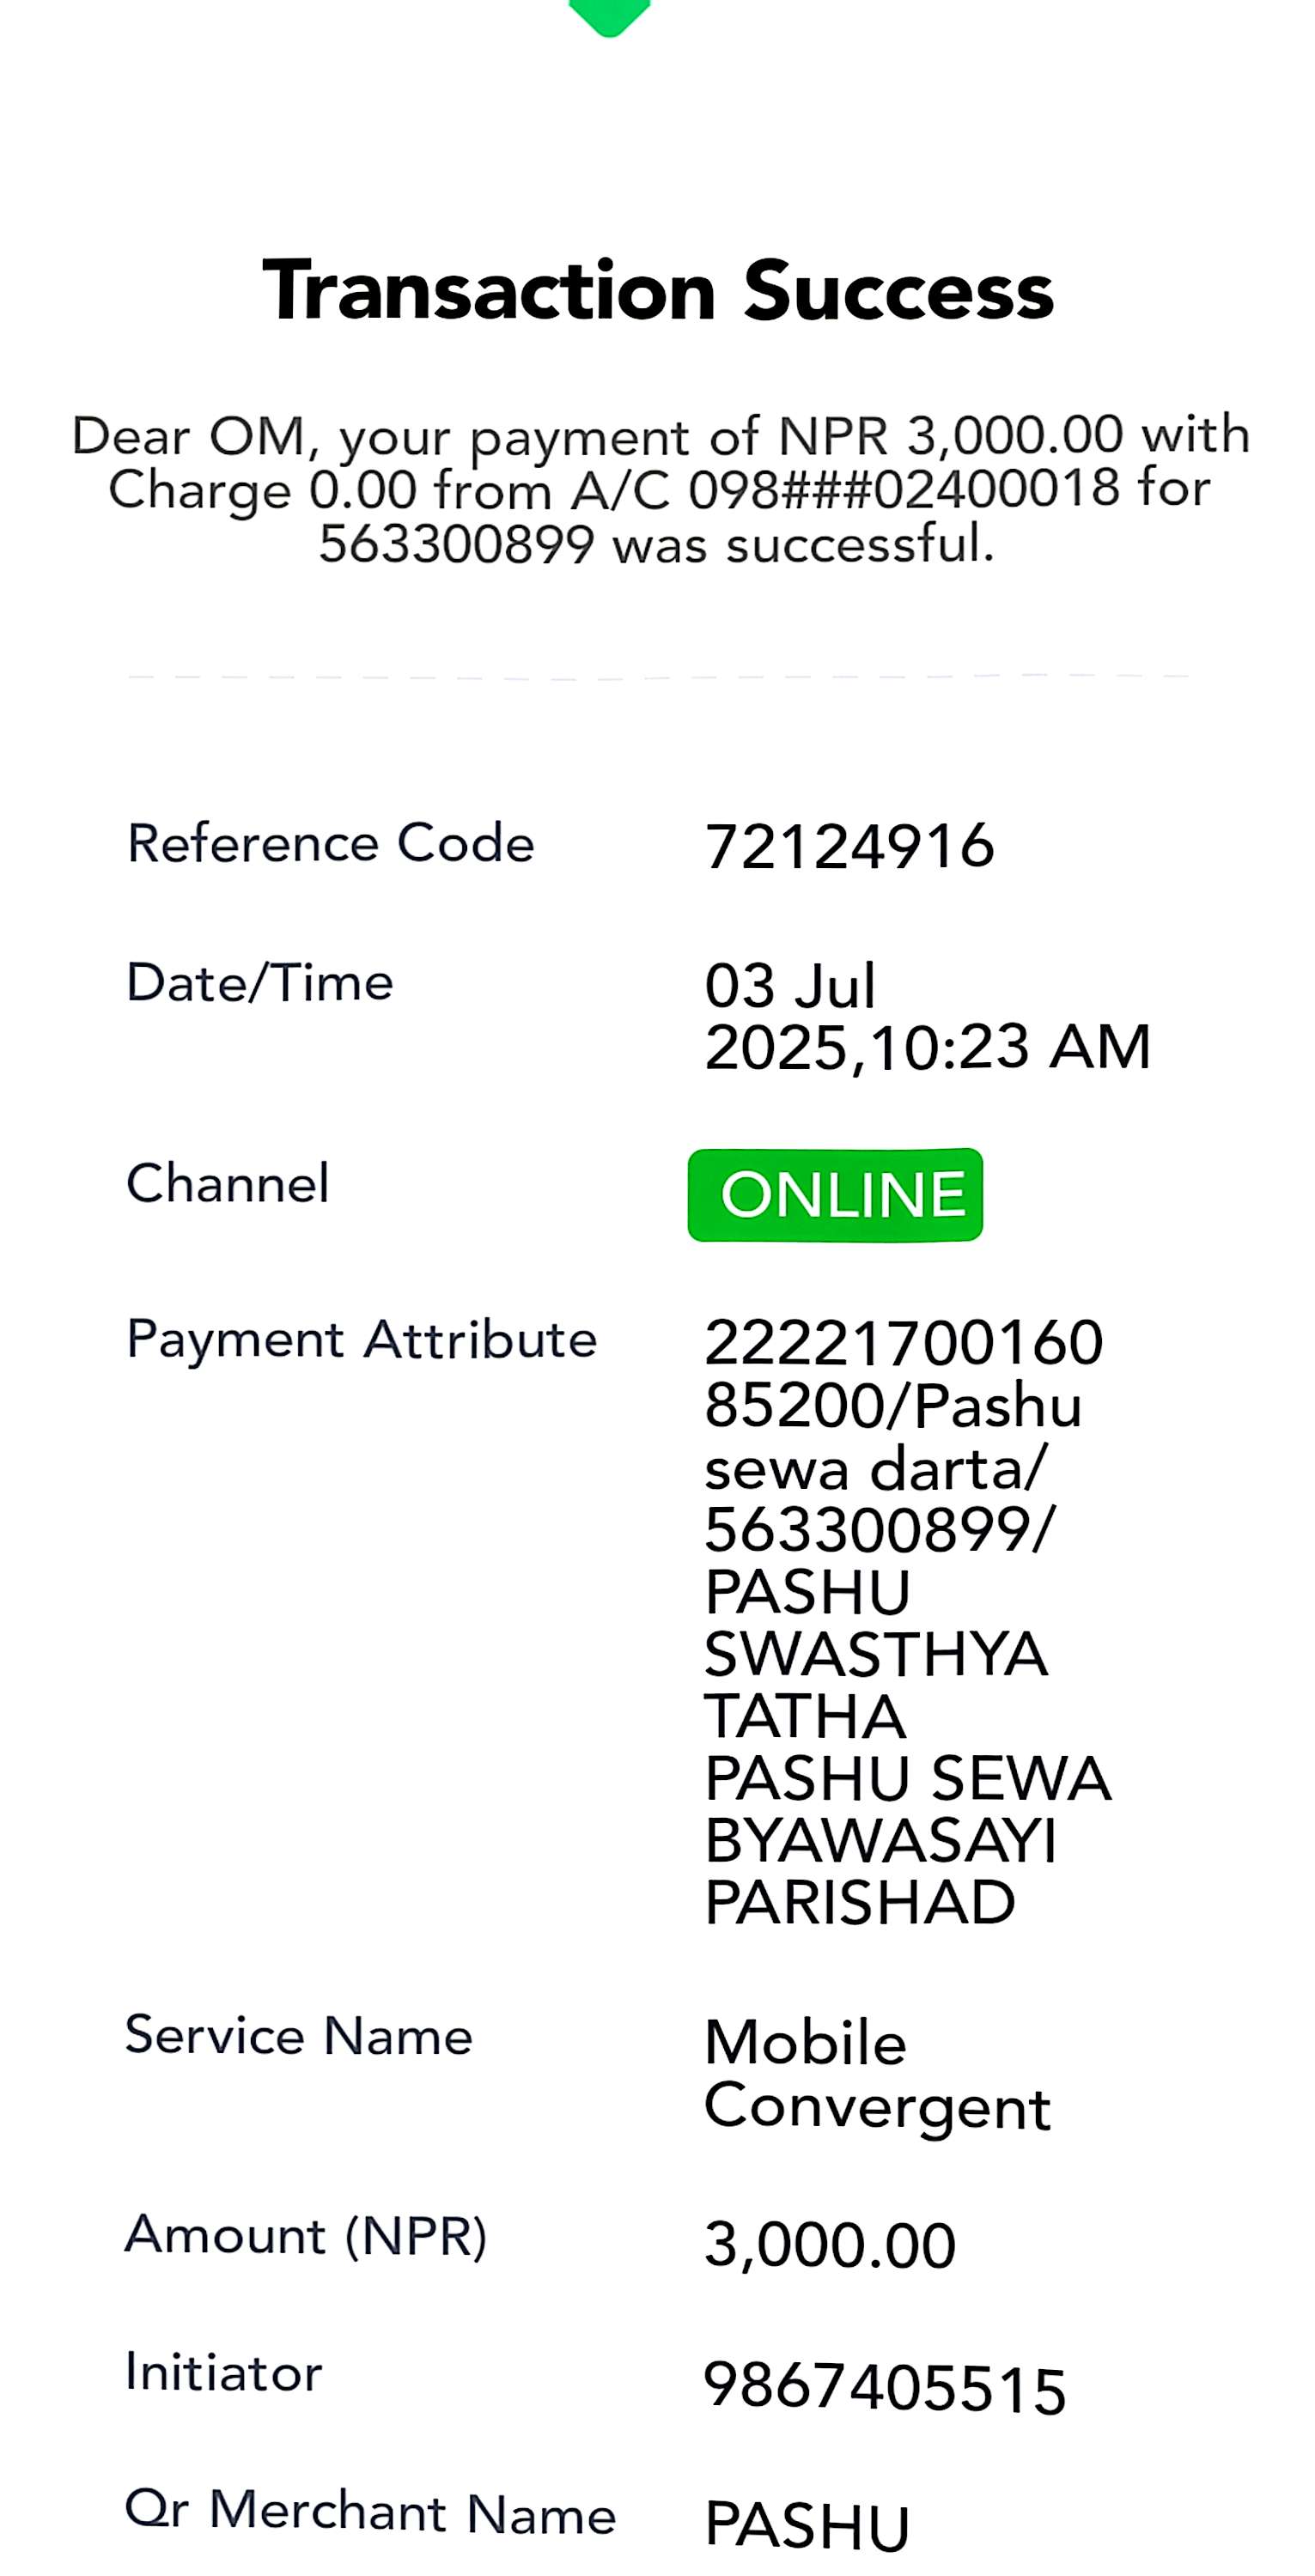Select the amount value 3,000.00
The image size is (1315, 2576).
click(x=830, y=2245)
